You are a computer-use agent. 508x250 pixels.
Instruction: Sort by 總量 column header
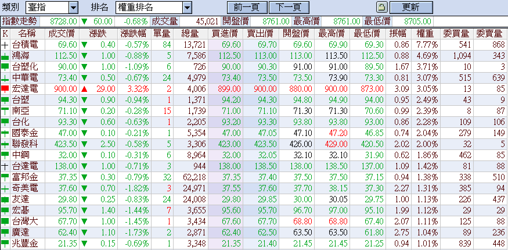[x=190, y=33]
